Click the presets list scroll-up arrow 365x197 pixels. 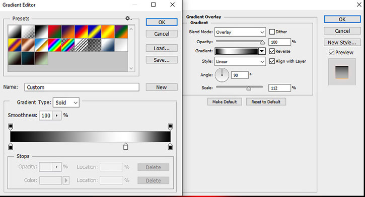click(x=131, y=29)
